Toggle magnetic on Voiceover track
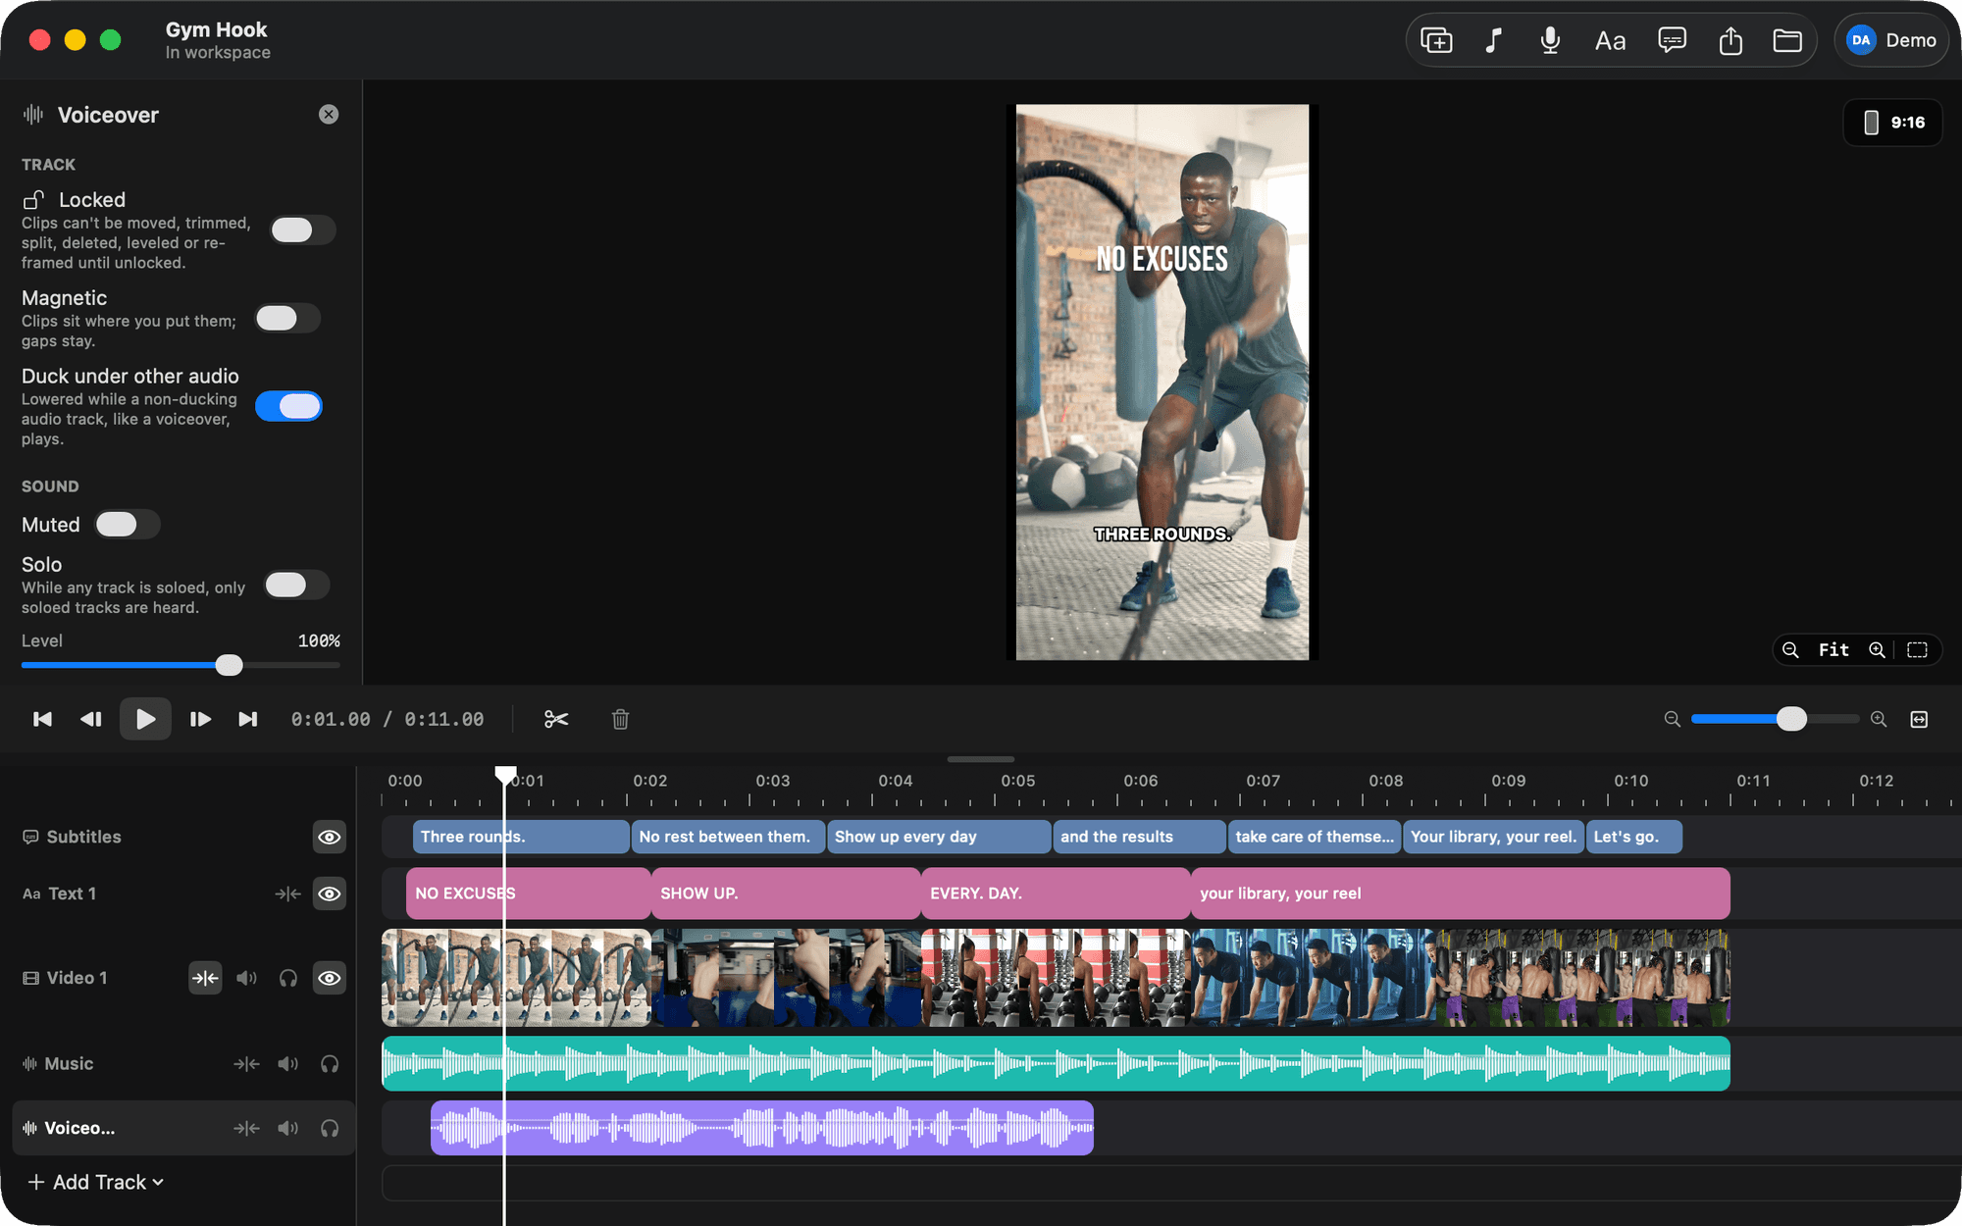This screenshot has width=1962, height=1226. click(246, 1128)
